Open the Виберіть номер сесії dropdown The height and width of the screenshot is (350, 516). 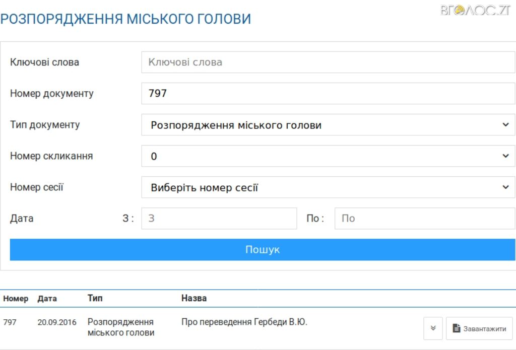[328, 187]
